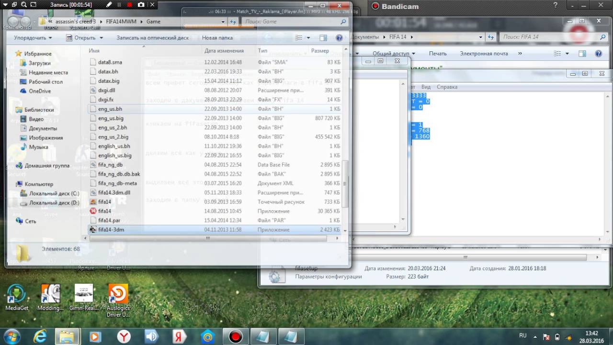The image size is (613, 345).
Task: Select the dxgi.dll file icon
Action: (93, 90)
